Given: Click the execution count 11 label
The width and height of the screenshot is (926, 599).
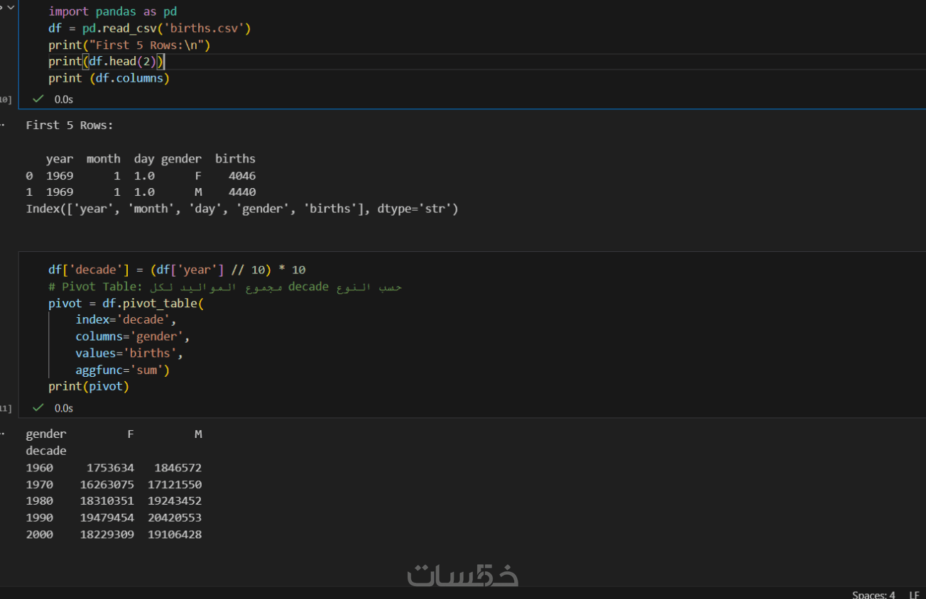Looking at the screenshot, I should [x=6, y=408].
